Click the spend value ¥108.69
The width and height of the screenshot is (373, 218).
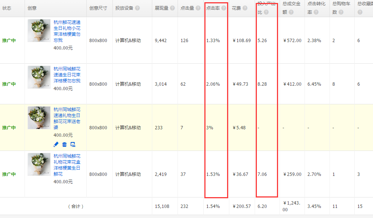pyautogui.click(x=242, y=41)
